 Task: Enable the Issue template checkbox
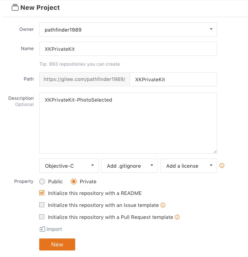pyautogui.click(x=42, y=205)
